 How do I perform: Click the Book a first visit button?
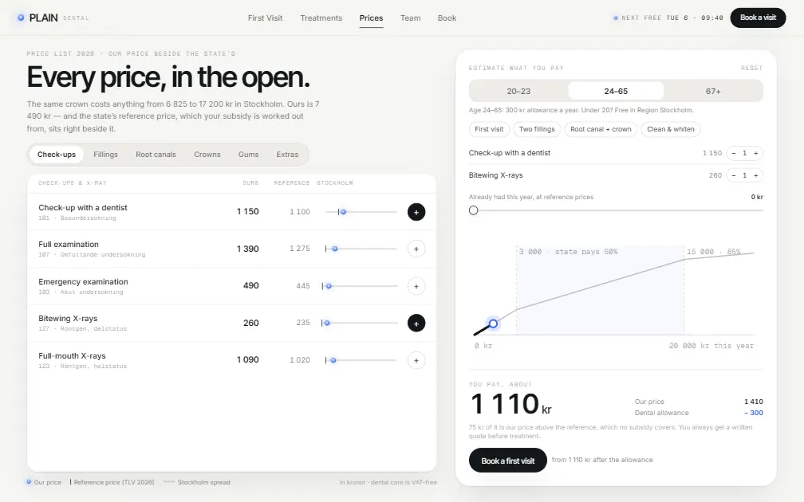click(507, 461)
